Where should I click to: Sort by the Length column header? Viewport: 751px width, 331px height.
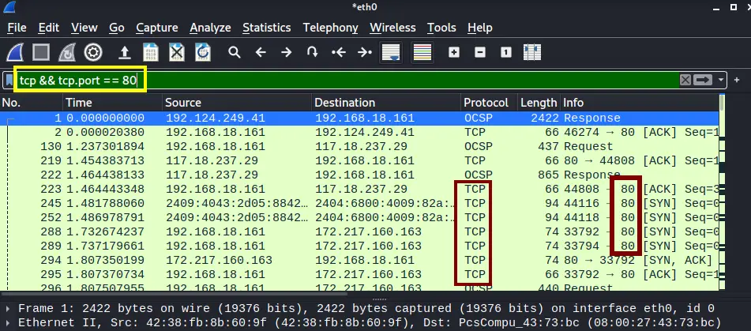tap(540, 103)
